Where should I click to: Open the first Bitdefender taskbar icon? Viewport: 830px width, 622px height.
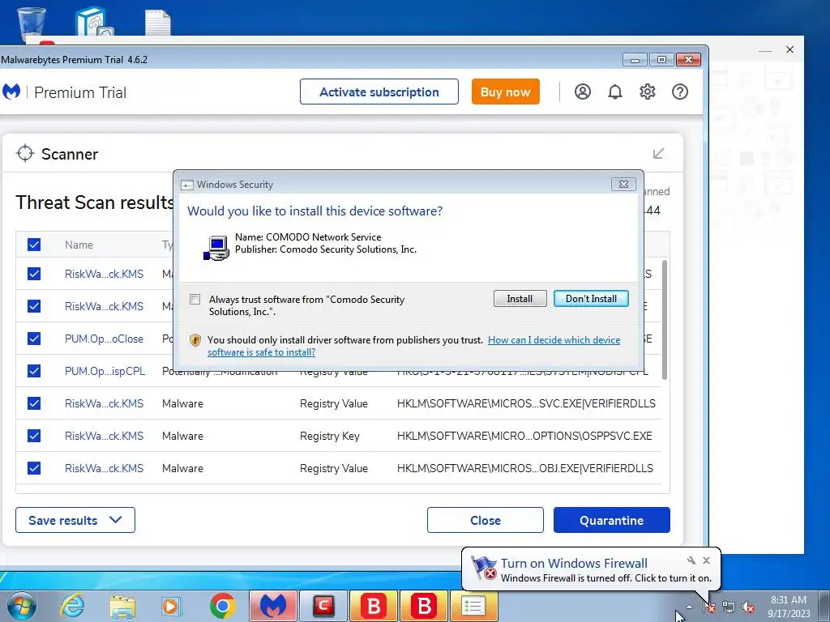click(x=374, y=606)
